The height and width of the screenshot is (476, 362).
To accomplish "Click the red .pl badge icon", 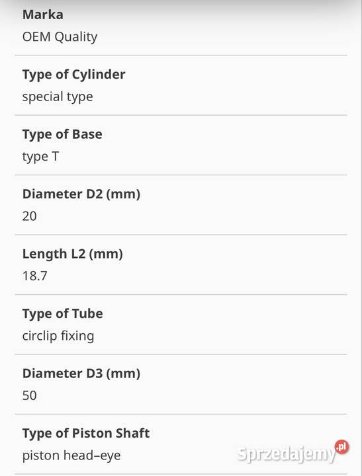I will (342, 447).
